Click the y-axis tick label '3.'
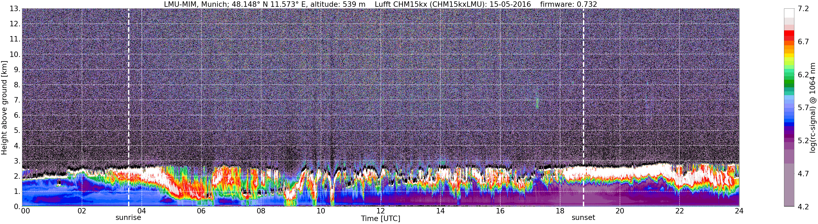Image resolution: width=818 pixels, height=224 pixels. (x=17, y=161)
